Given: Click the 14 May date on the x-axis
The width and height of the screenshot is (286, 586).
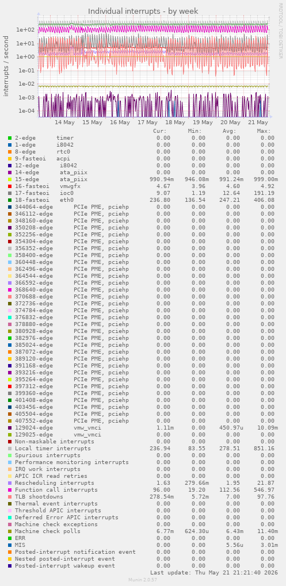Looking at the screenshot, I should (64, 122).
